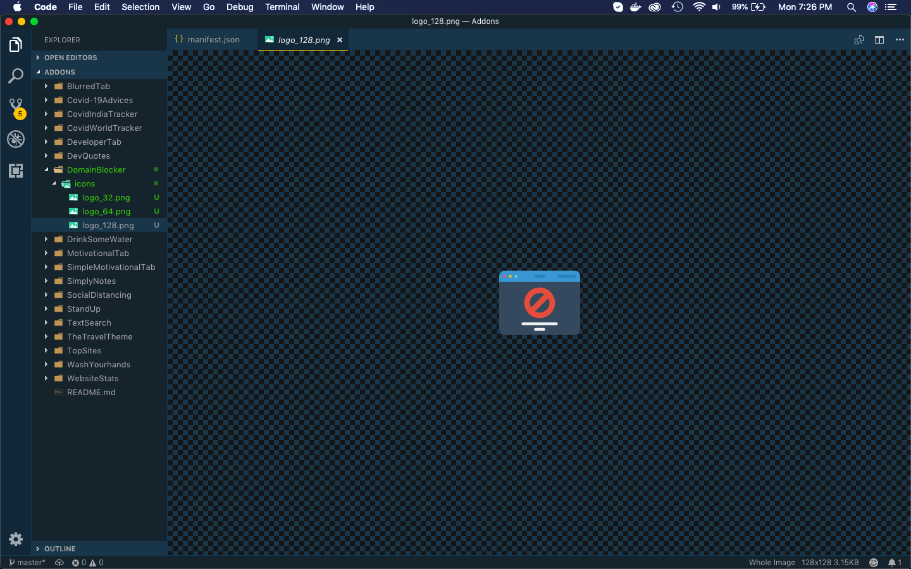Collapse the DomainBlocker folder
The image size is (911, 569).
99,170
